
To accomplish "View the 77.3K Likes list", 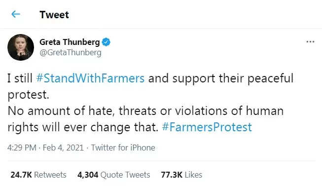I will [x=181, y=175].
